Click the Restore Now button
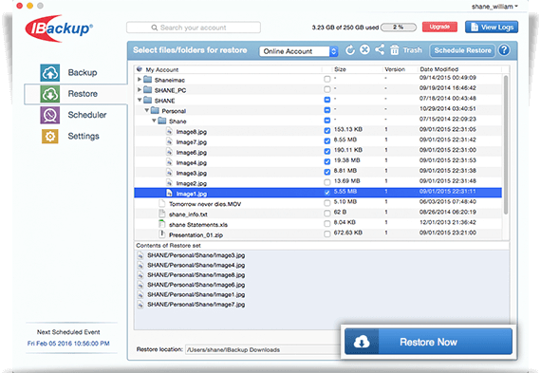Screen dimensions: 541x373 point(428,342)
